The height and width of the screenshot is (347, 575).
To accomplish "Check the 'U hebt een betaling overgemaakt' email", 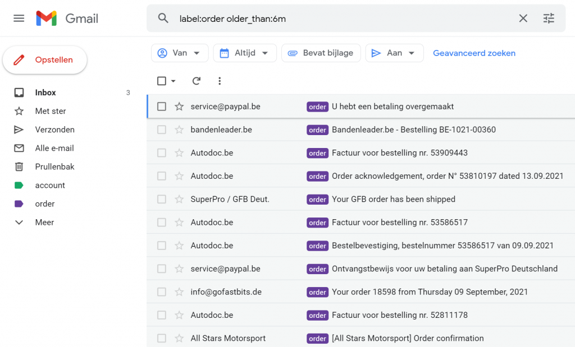I will [162, 107].
